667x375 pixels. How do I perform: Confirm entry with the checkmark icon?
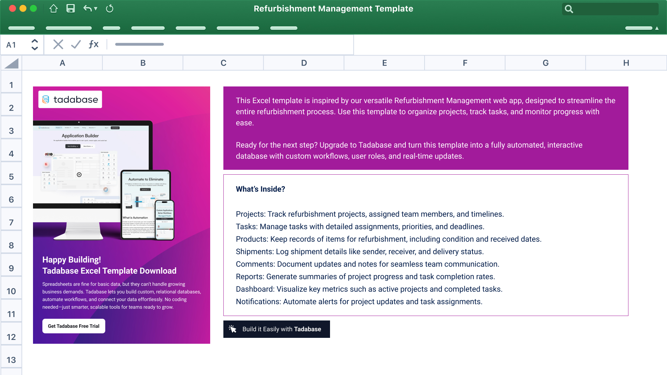click(x=76, y=44)
